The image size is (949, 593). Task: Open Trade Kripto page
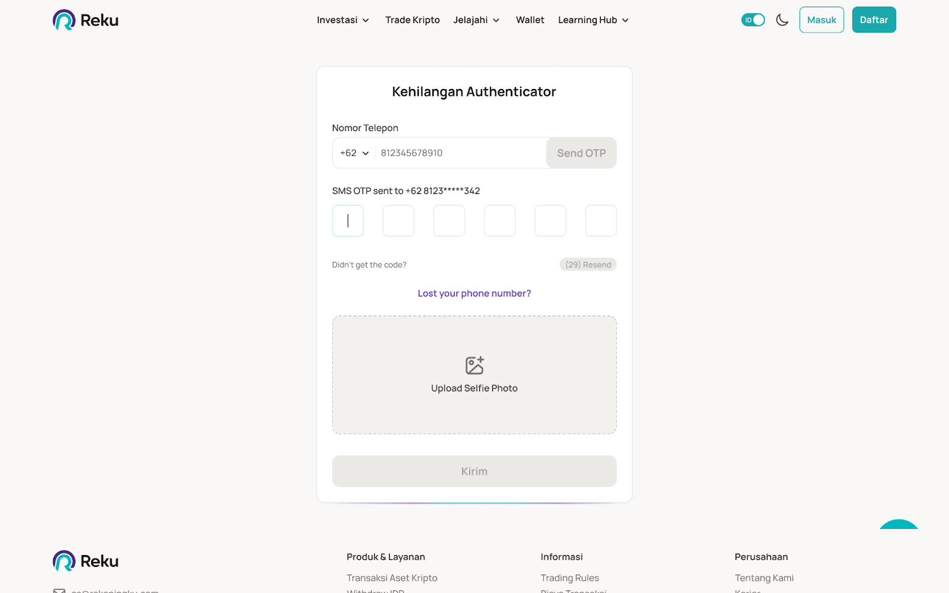(x=412, y=20)
